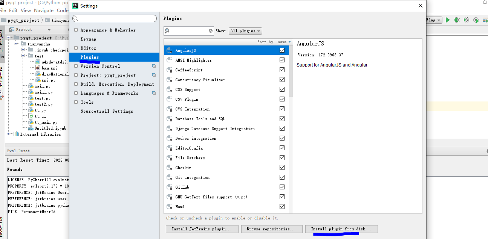Expand the Tools settings node

(76, 102)
